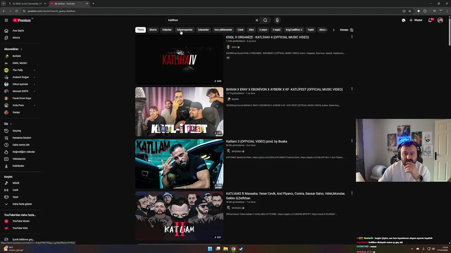Open Katliam 3 OFFICIAL VIDEO title

257,141
